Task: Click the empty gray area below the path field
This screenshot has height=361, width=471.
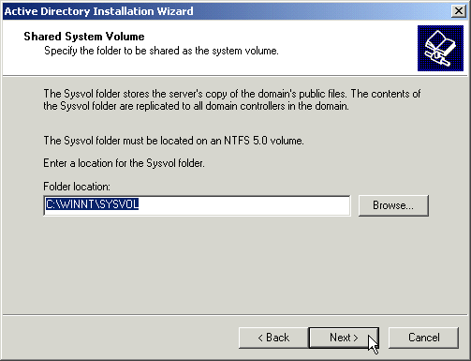Action: click(234, 265)
